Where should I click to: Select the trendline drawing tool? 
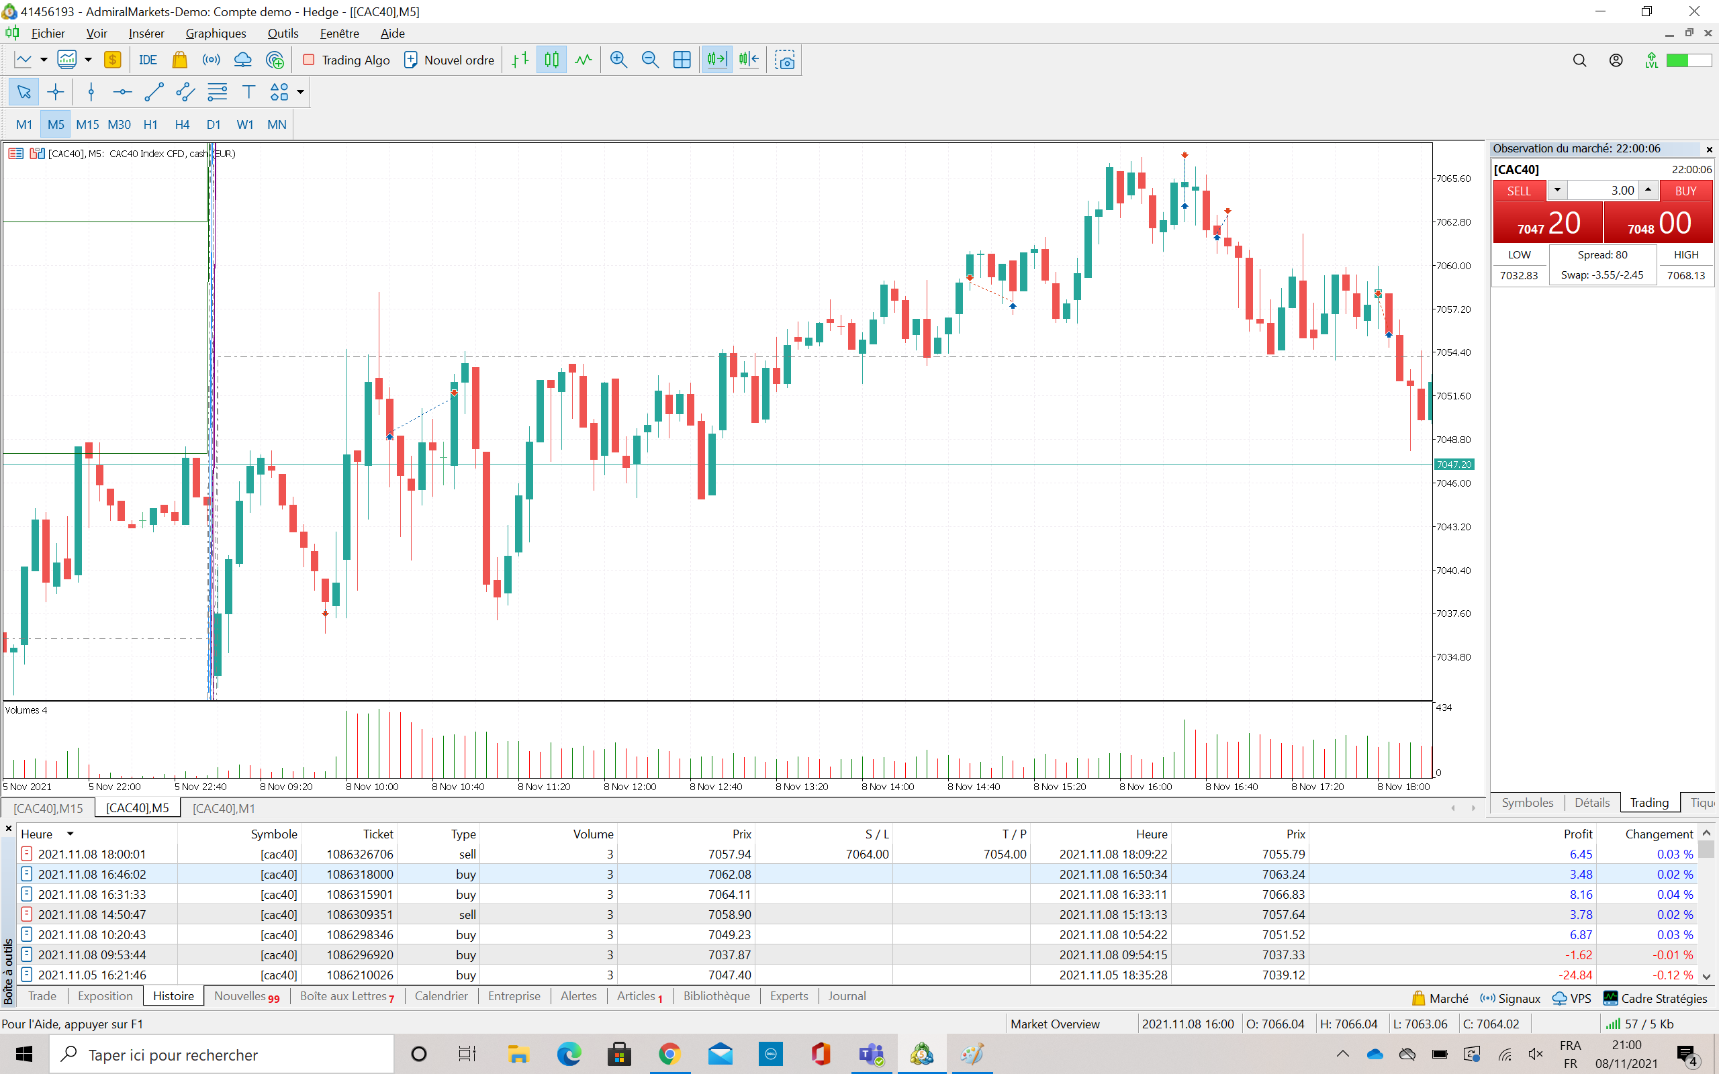tap(153, 92)
